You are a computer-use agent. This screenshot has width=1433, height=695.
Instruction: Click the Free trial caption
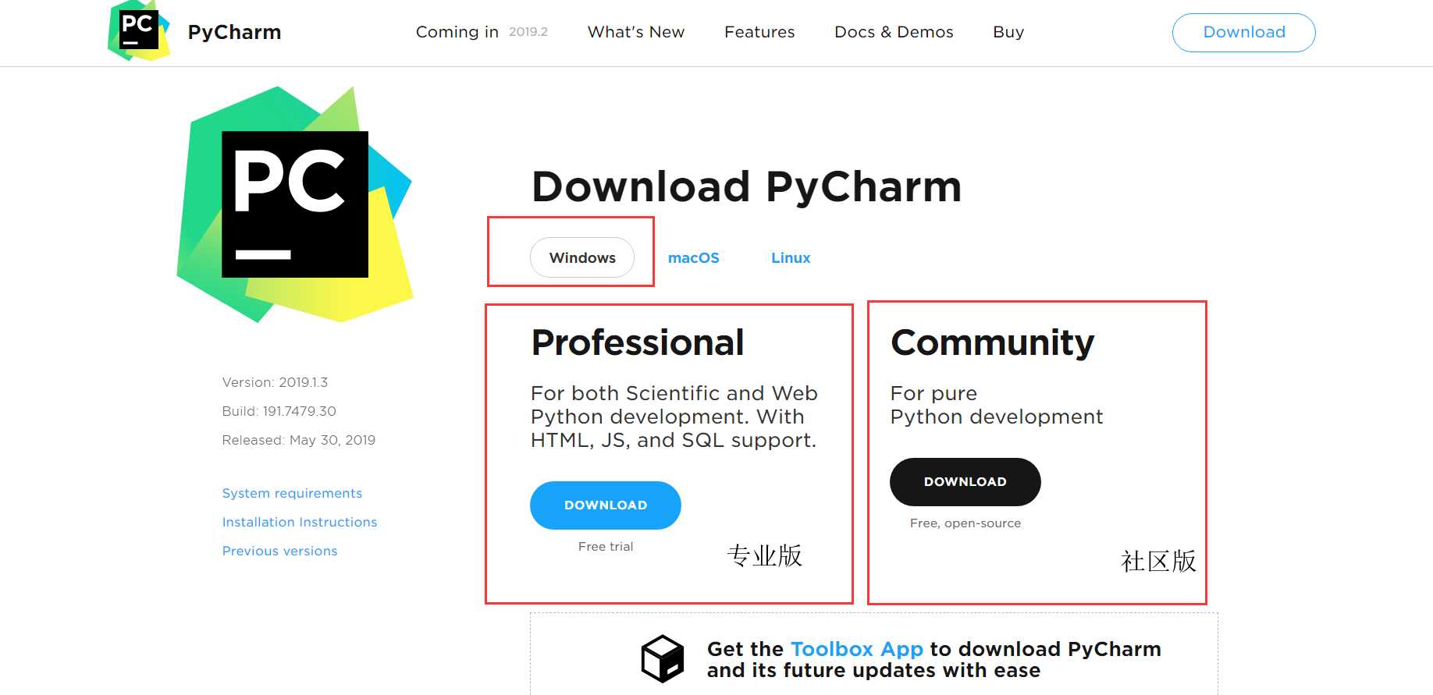click(x=606, y=547)
